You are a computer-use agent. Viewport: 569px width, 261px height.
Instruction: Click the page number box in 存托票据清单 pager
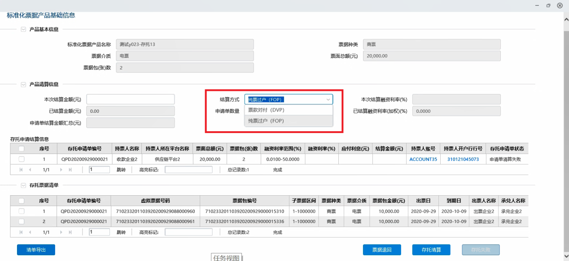tap(100, 232)
